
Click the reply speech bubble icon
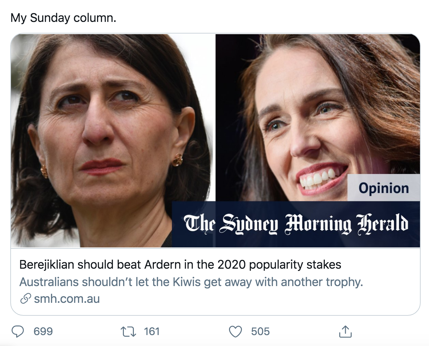pyautogui.click(x=18, y=331)
